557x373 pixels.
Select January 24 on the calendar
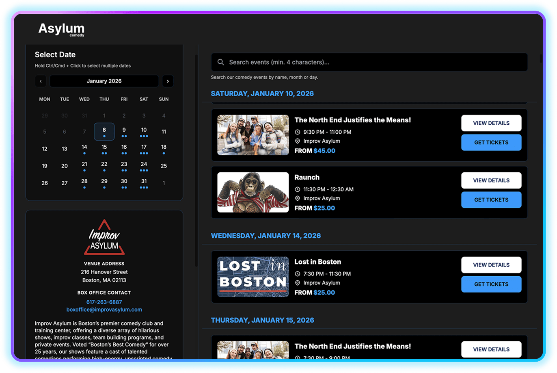144,166
